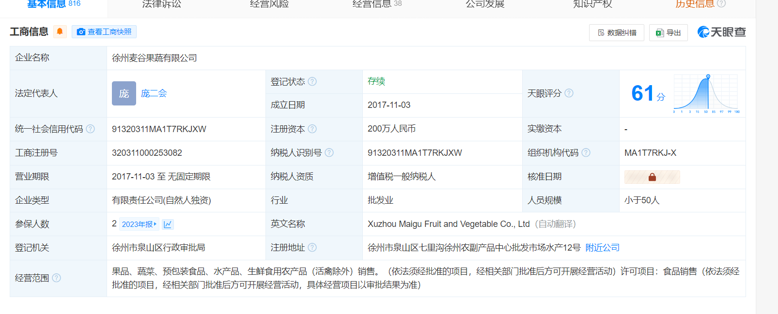Click 增值税一般纳税人 taxpayer qualification

[x=402, y=177]
